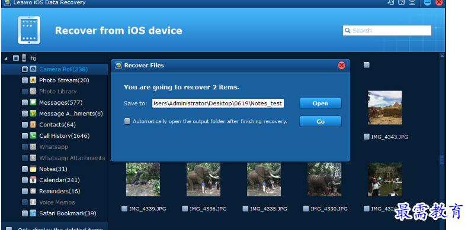This screenshot has height=230, width=468.
Task: Check the Call History checkbox
Action: pos(25,135)
